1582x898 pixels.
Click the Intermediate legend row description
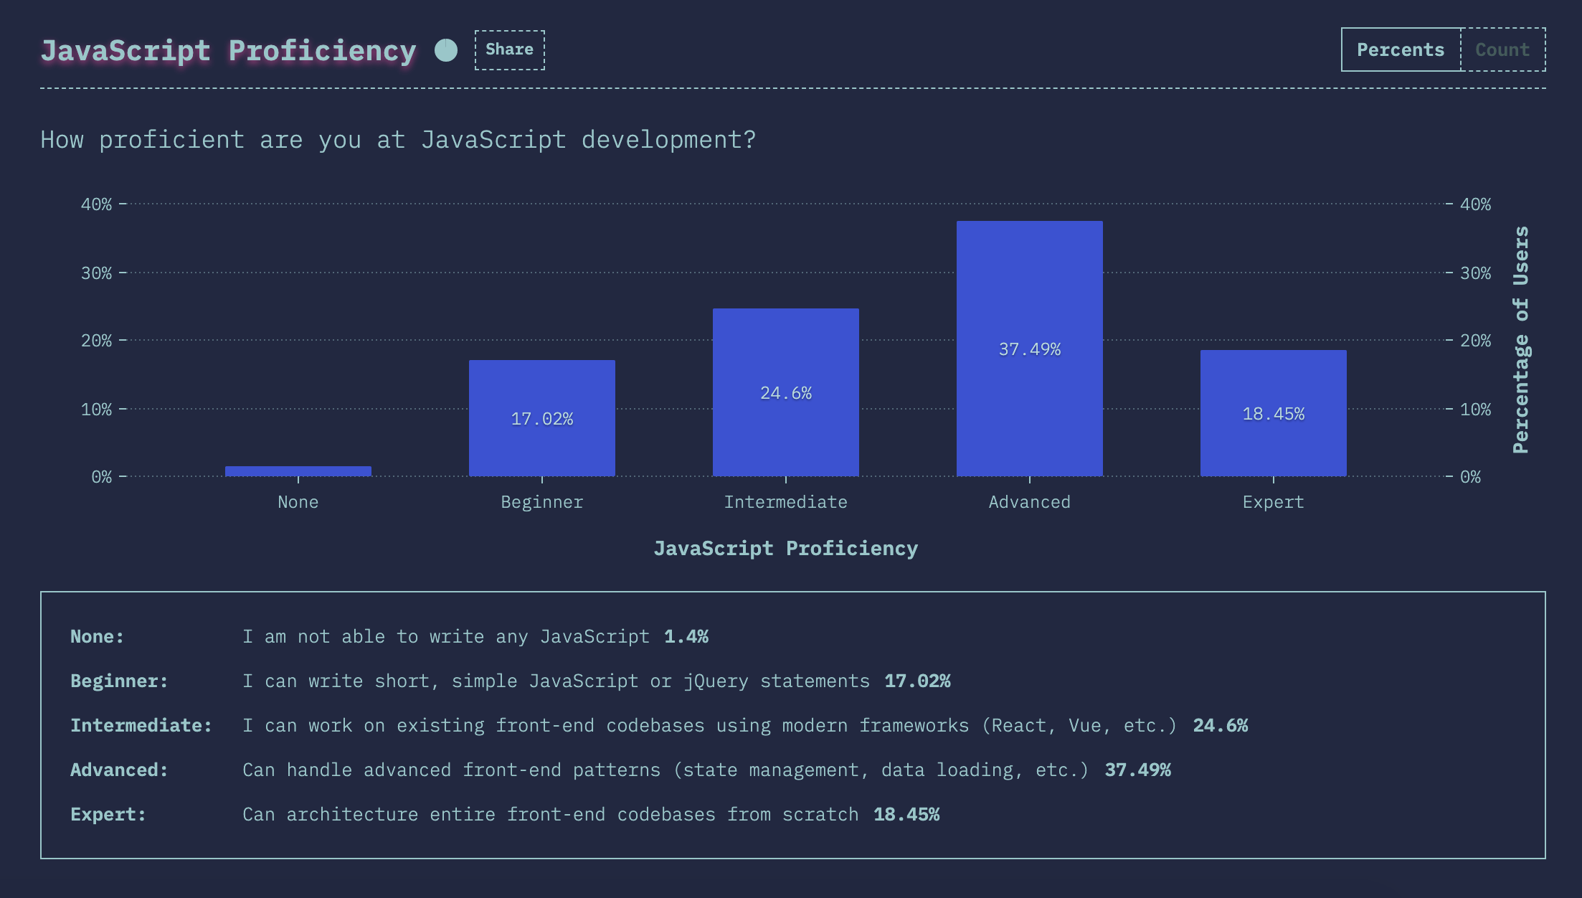click(x=709, y=726)
